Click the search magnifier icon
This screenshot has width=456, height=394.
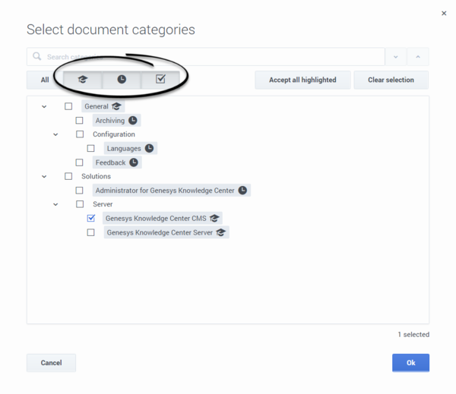click(x=37, y=56)
